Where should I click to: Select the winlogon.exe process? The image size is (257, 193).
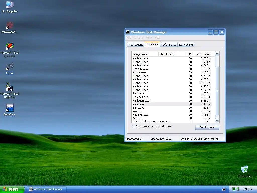(172, 101)
